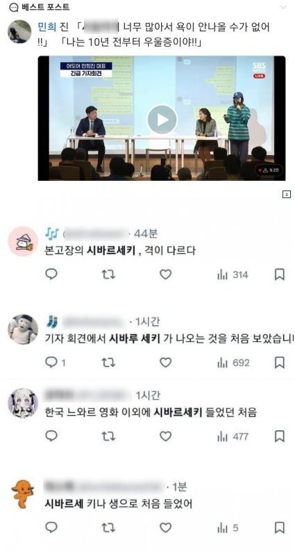Retweet the 44분 post

108,275
